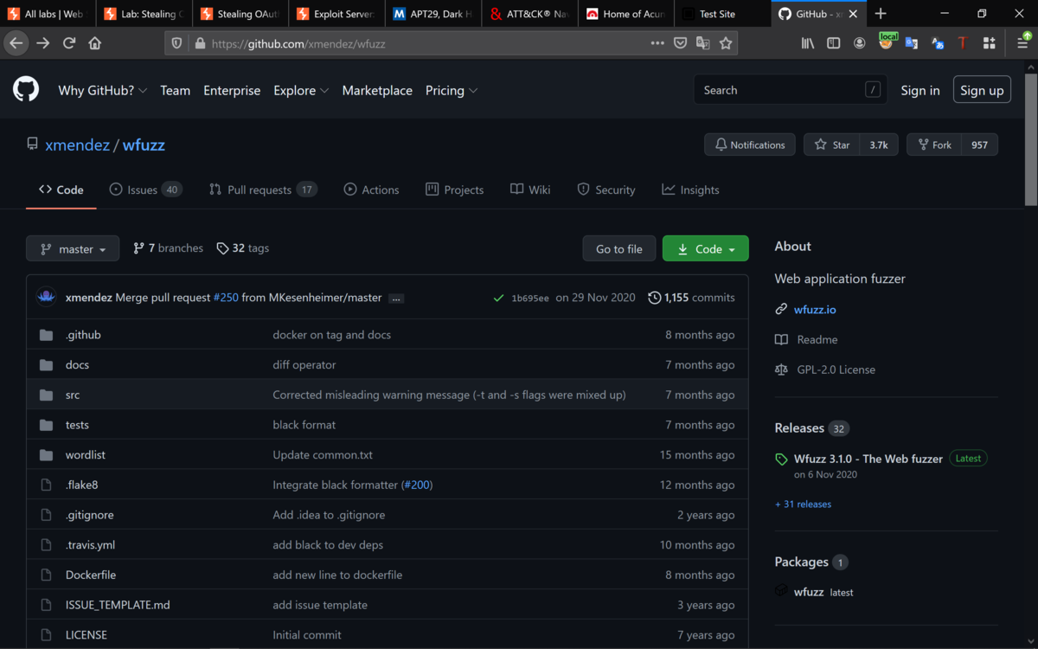Switch to the Exploit Server browser tab
1038x649 pixels.
click(x=335, y=14)
